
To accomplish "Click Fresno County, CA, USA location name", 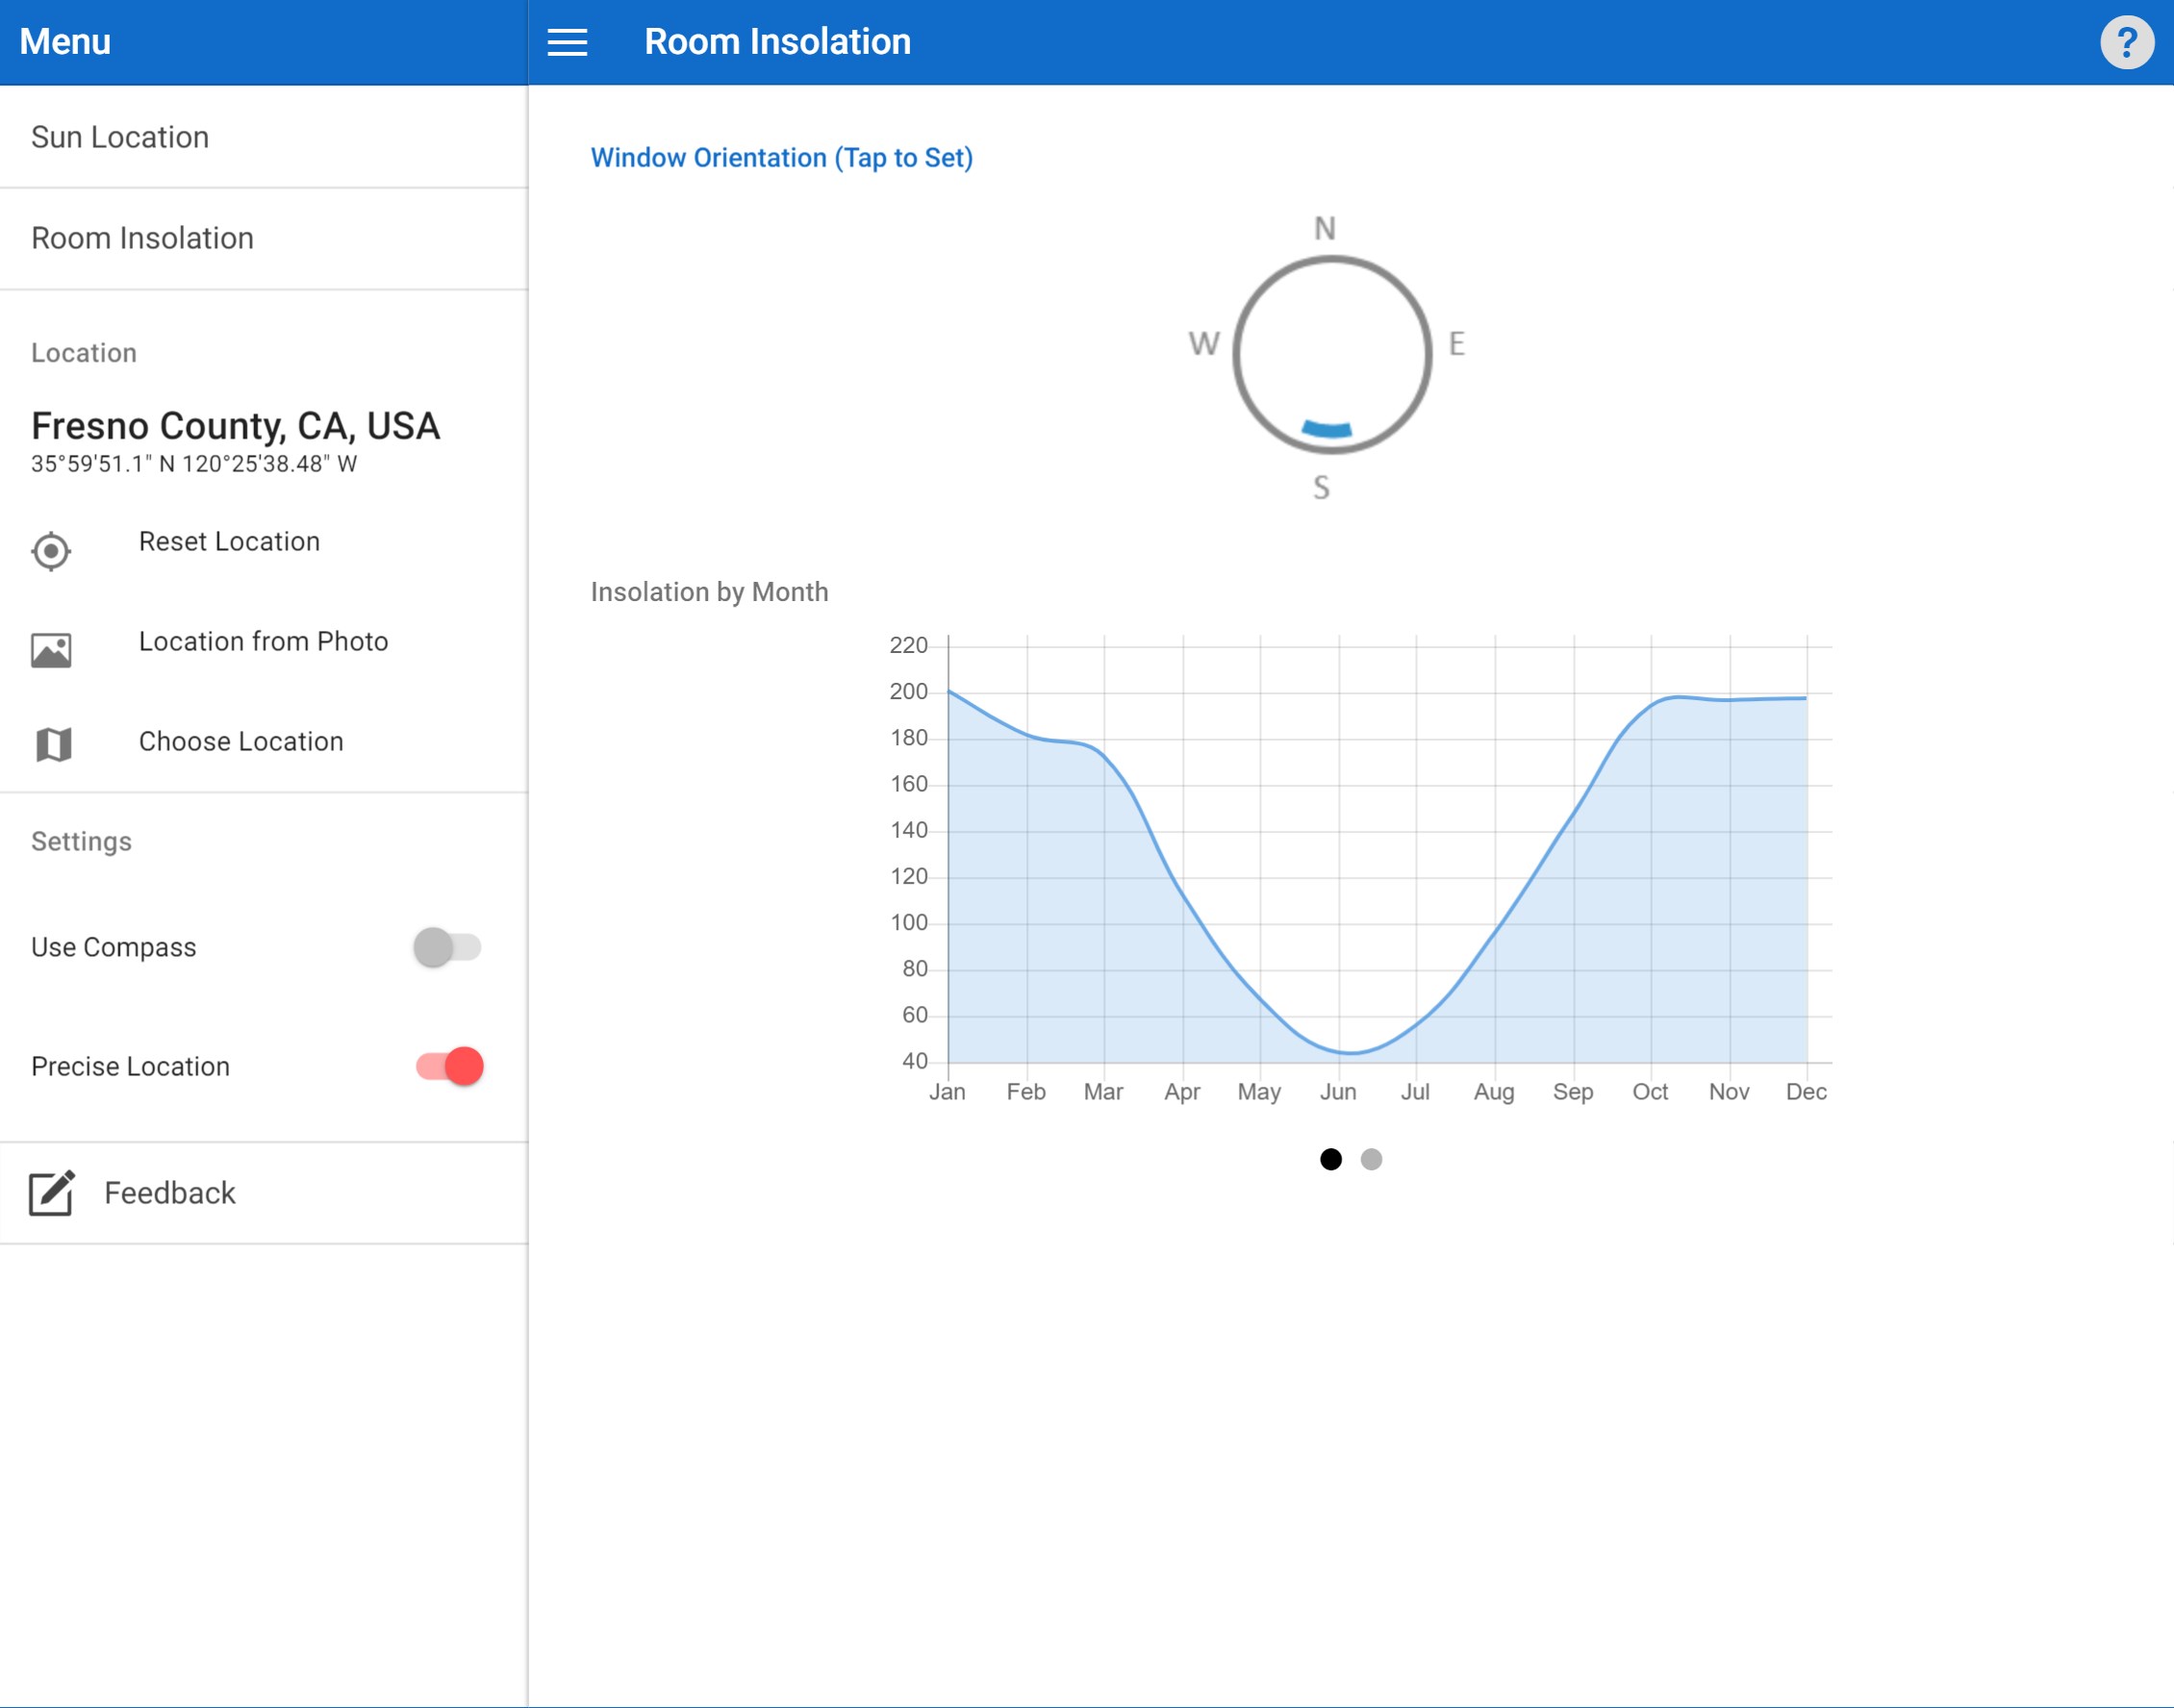I will [235, 426].
